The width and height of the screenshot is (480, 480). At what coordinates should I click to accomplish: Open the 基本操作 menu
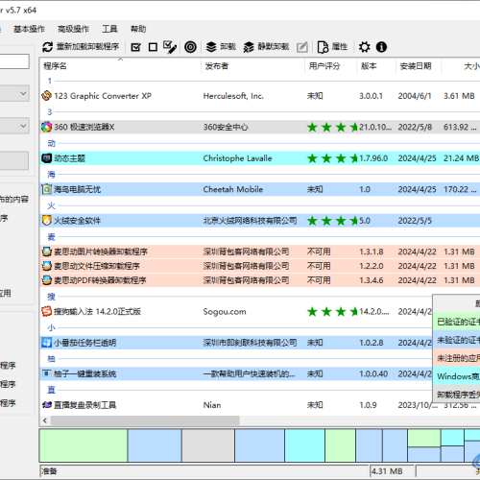click(x=29, y=29)
